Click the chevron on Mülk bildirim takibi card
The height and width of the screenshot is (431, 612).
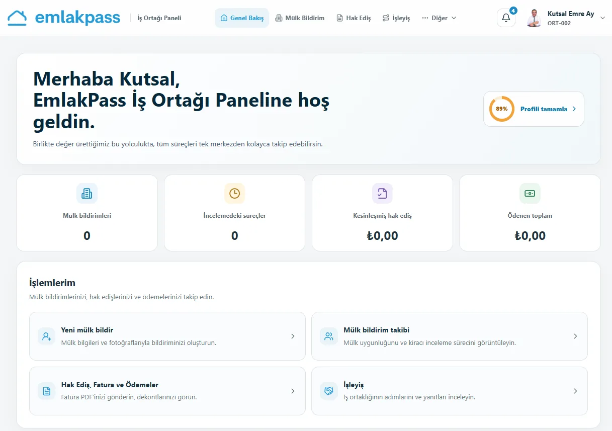point(575,336)
